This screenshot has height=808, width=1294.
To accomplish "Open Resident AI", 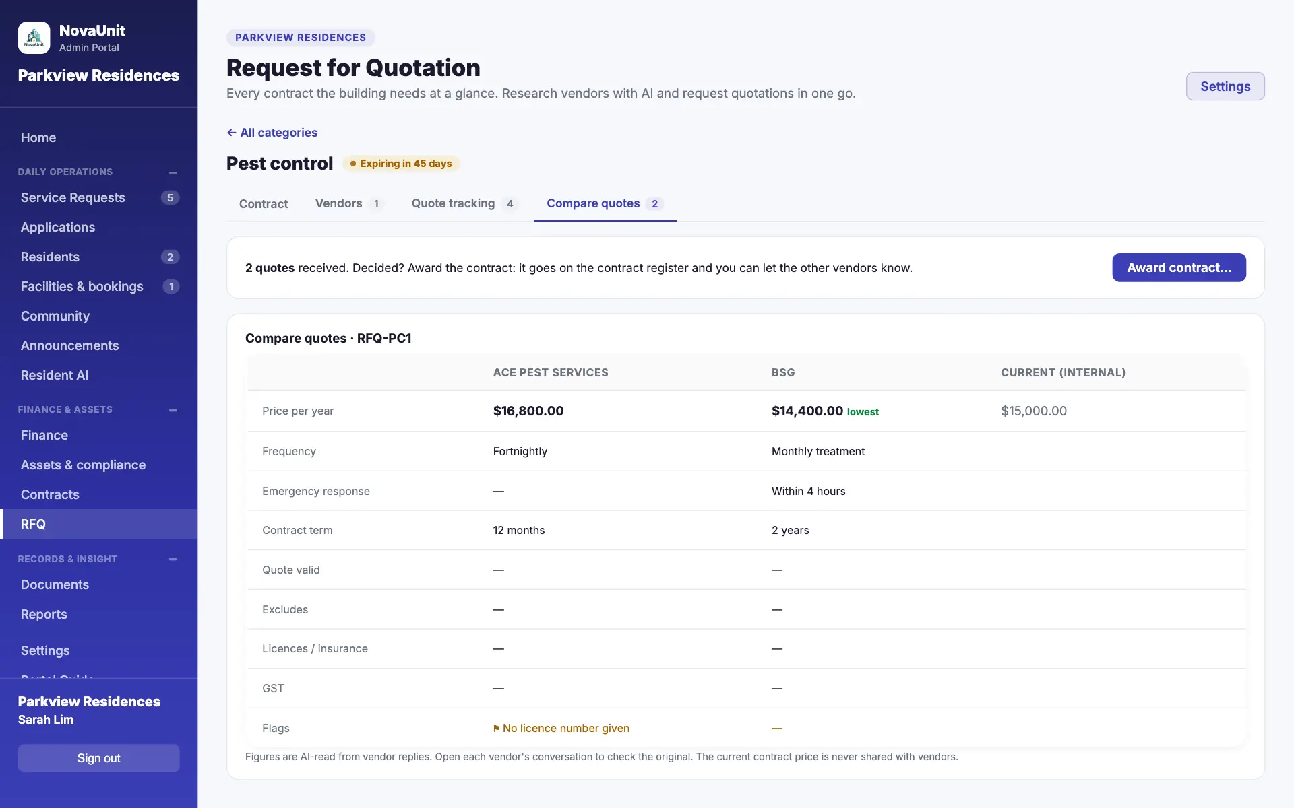I will (x=99, y=375).
